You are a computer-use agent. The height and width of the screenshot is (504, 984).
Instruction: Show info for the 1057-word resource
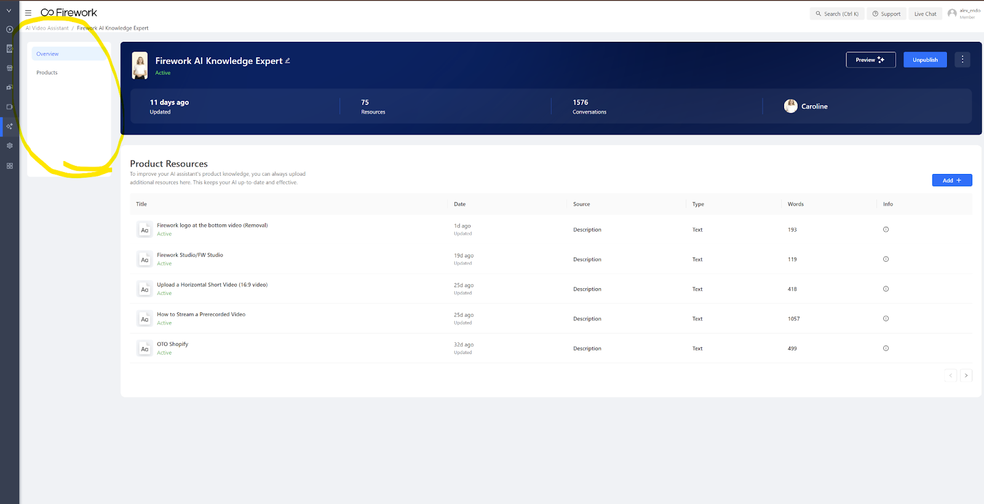point(886,318)
